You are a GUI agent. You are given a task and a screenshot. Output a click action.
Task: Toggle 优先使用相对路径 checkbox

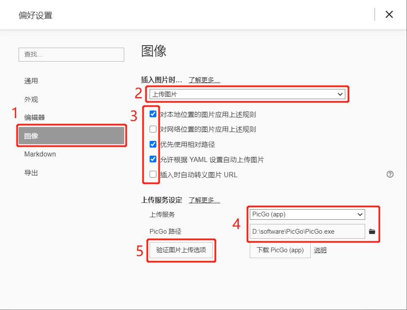pyautogui.click(x=153, y=144)
